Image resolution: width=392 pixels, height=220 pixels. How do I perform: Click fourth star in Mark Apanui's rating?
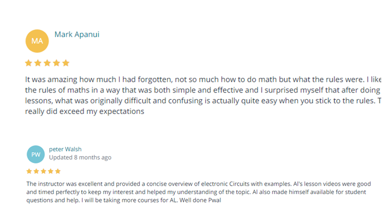(x=56, y=63)
